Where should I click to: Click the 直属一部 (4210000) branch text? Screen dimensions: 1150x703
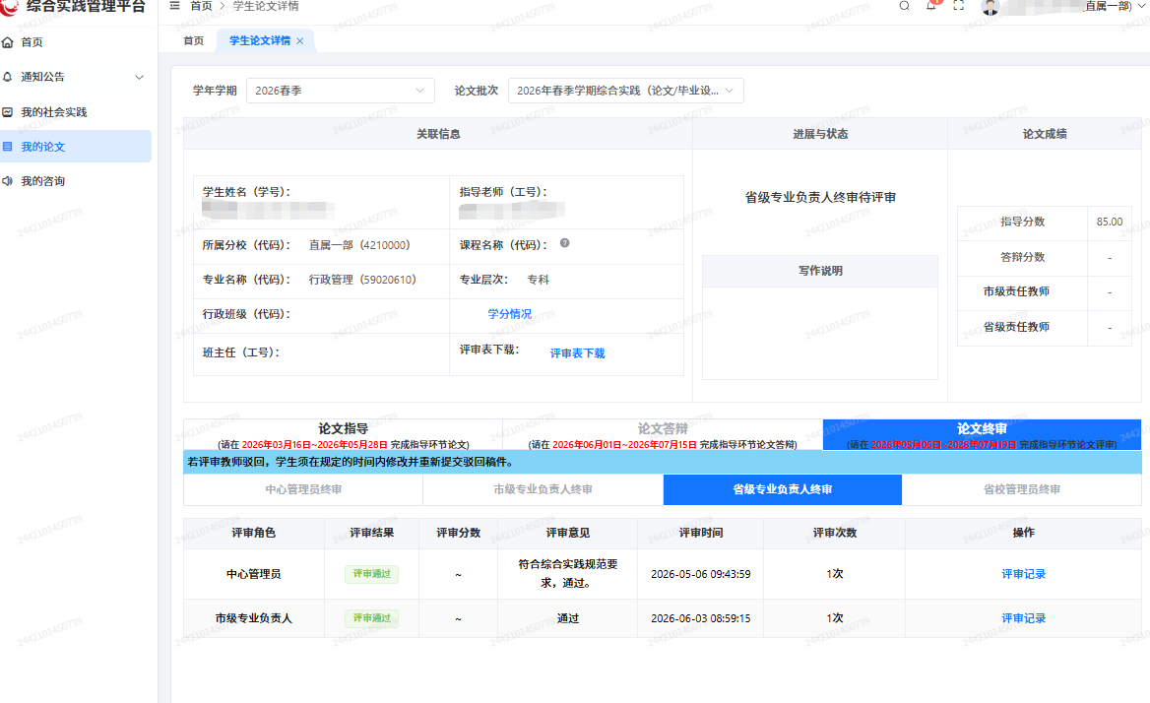tap(359, 245)
